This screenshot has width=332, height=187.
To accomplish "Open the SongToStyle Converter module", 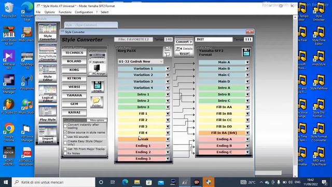I will (x=48, y=52).
